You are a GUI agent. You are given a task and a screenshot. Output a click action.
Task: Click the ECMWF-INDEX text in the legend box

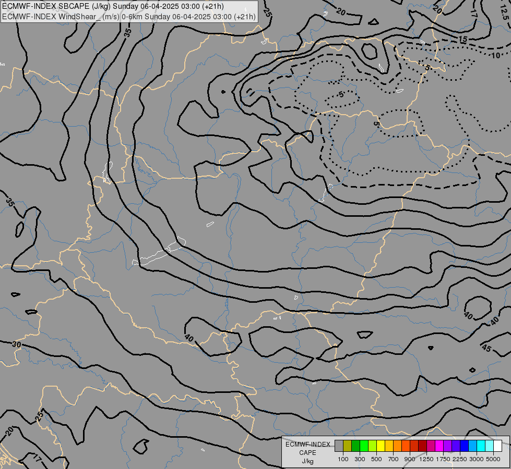click(307, 445)
